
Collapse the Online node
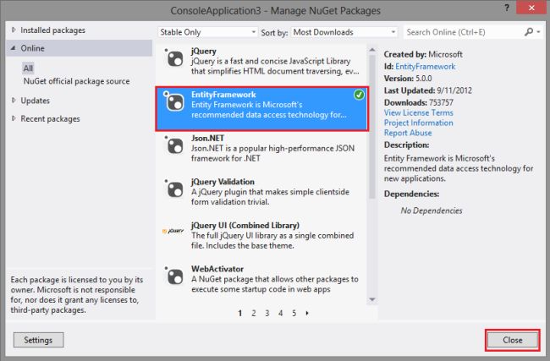coord(14,48)
